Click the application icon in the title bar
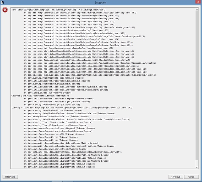The image size is (202, 182). click(x=2, y=3)
